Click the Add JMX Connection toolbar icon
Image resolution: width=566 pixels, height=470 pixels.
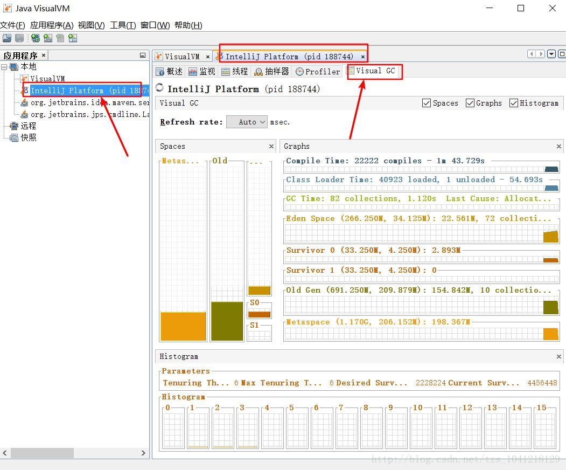click(47, 38)
